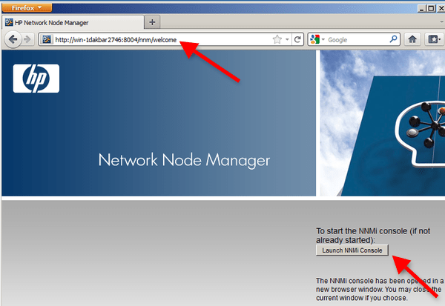Click the search magnifier icon

[x=393, y=39]
